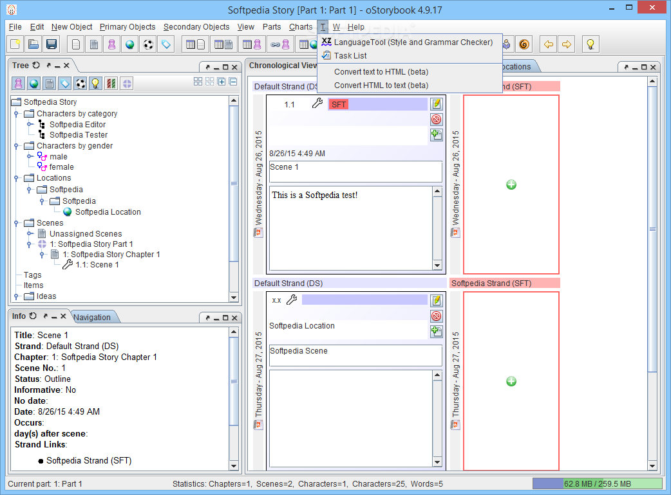Click the green plus icon on scene 1.1
The image size is (671, 495).
click(x=437, y=134)
